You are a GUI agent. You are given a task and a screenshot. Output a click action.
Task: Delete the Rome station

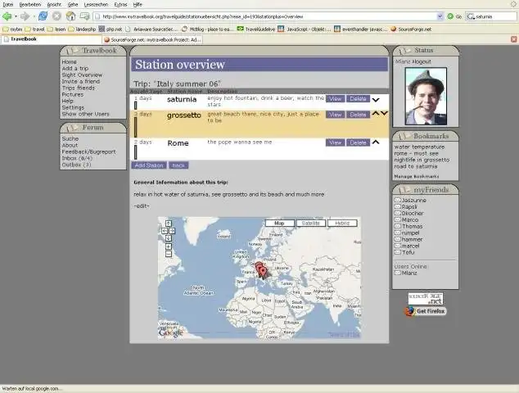coord(358,142)
